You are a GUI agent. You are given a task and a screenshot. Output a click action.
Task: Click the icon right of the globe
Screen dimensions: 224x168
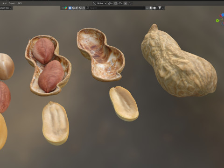pos(77,8)
